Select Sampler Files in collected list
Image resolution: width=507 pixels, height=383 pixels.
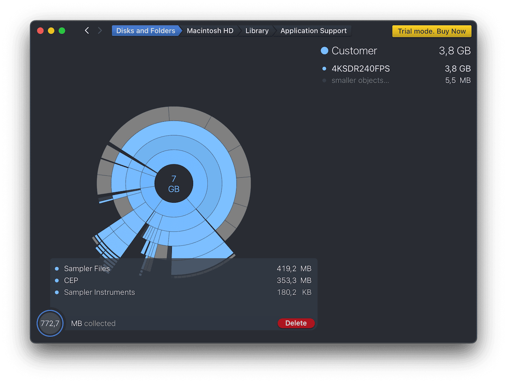(87, 269)
